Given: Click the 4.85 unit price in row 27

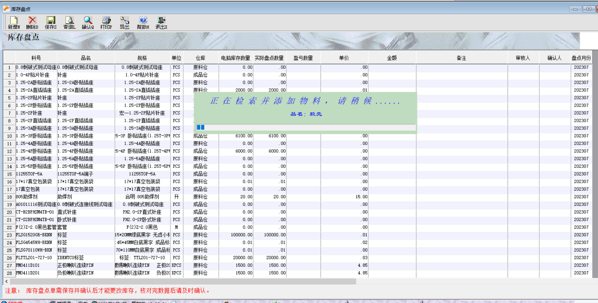Looking at the screenshot, I should pos(344,266).
